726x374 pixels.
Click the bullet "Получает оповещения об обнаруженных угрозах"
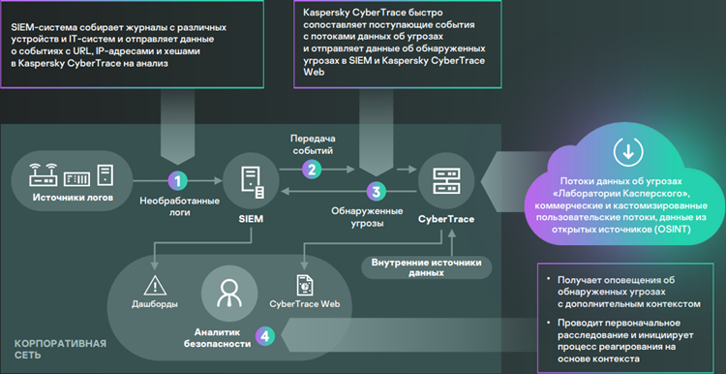point(629,292)
